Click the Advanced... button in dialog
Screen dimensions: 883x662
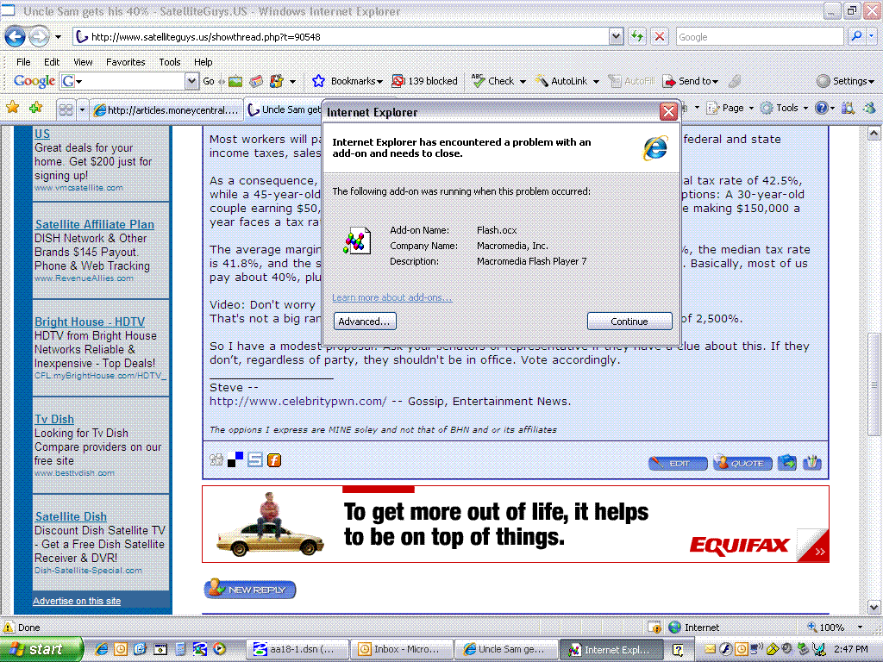[365, 322]
